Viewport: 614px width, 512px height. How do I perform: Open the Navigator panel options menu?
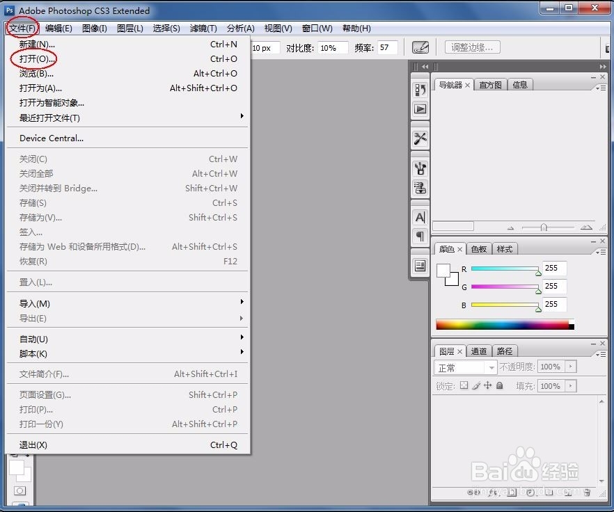pyautogui.click(x=601, y=88)
